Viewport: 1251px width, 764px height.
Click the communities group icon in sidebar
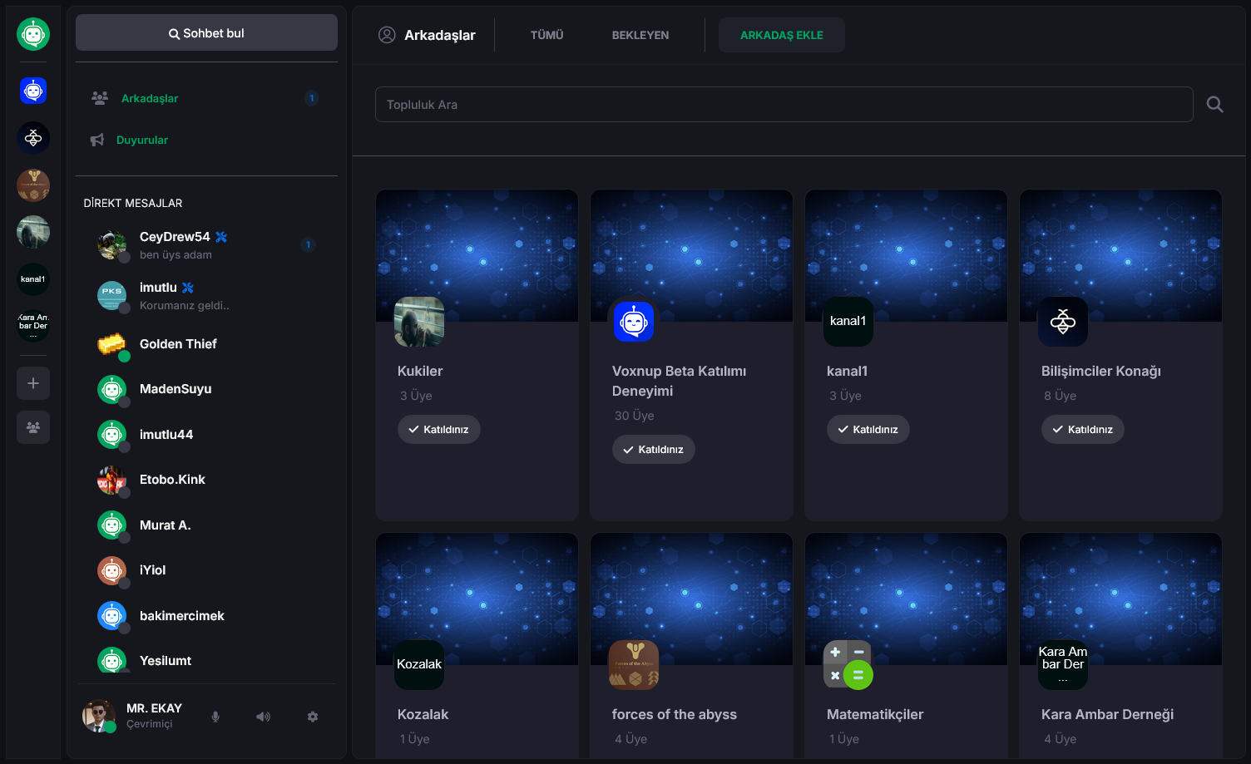click(33, 427)
